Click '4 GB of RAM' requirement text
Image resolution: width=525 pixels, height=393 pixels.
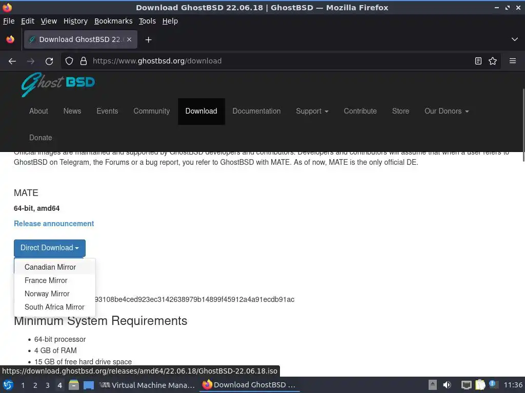click(x=55, y=351)
